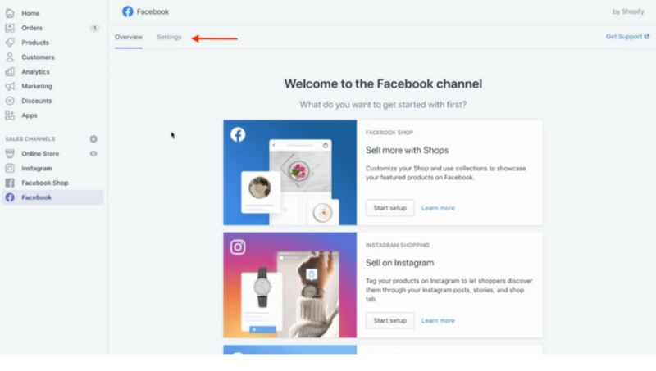View online store via eye icon
Screen dimensions: 656x371
point(93,154)
